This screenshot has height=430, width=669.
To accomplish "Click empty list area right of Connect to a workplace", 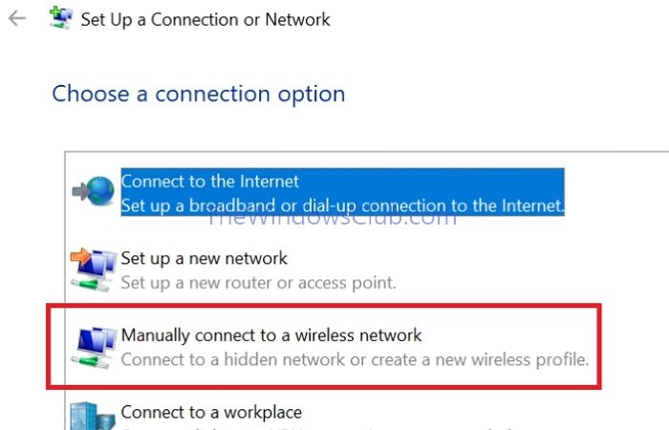I will point(478,413).
